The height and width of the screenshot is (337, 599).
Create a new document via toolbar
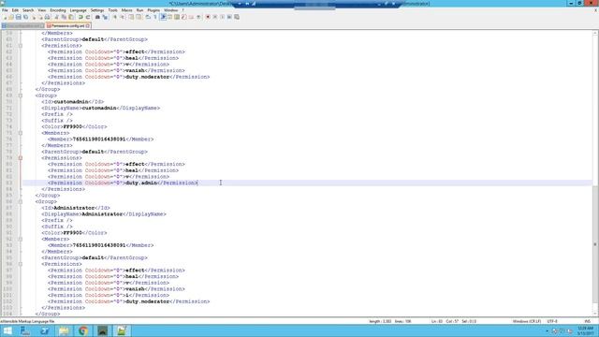[x=5, y=17]
